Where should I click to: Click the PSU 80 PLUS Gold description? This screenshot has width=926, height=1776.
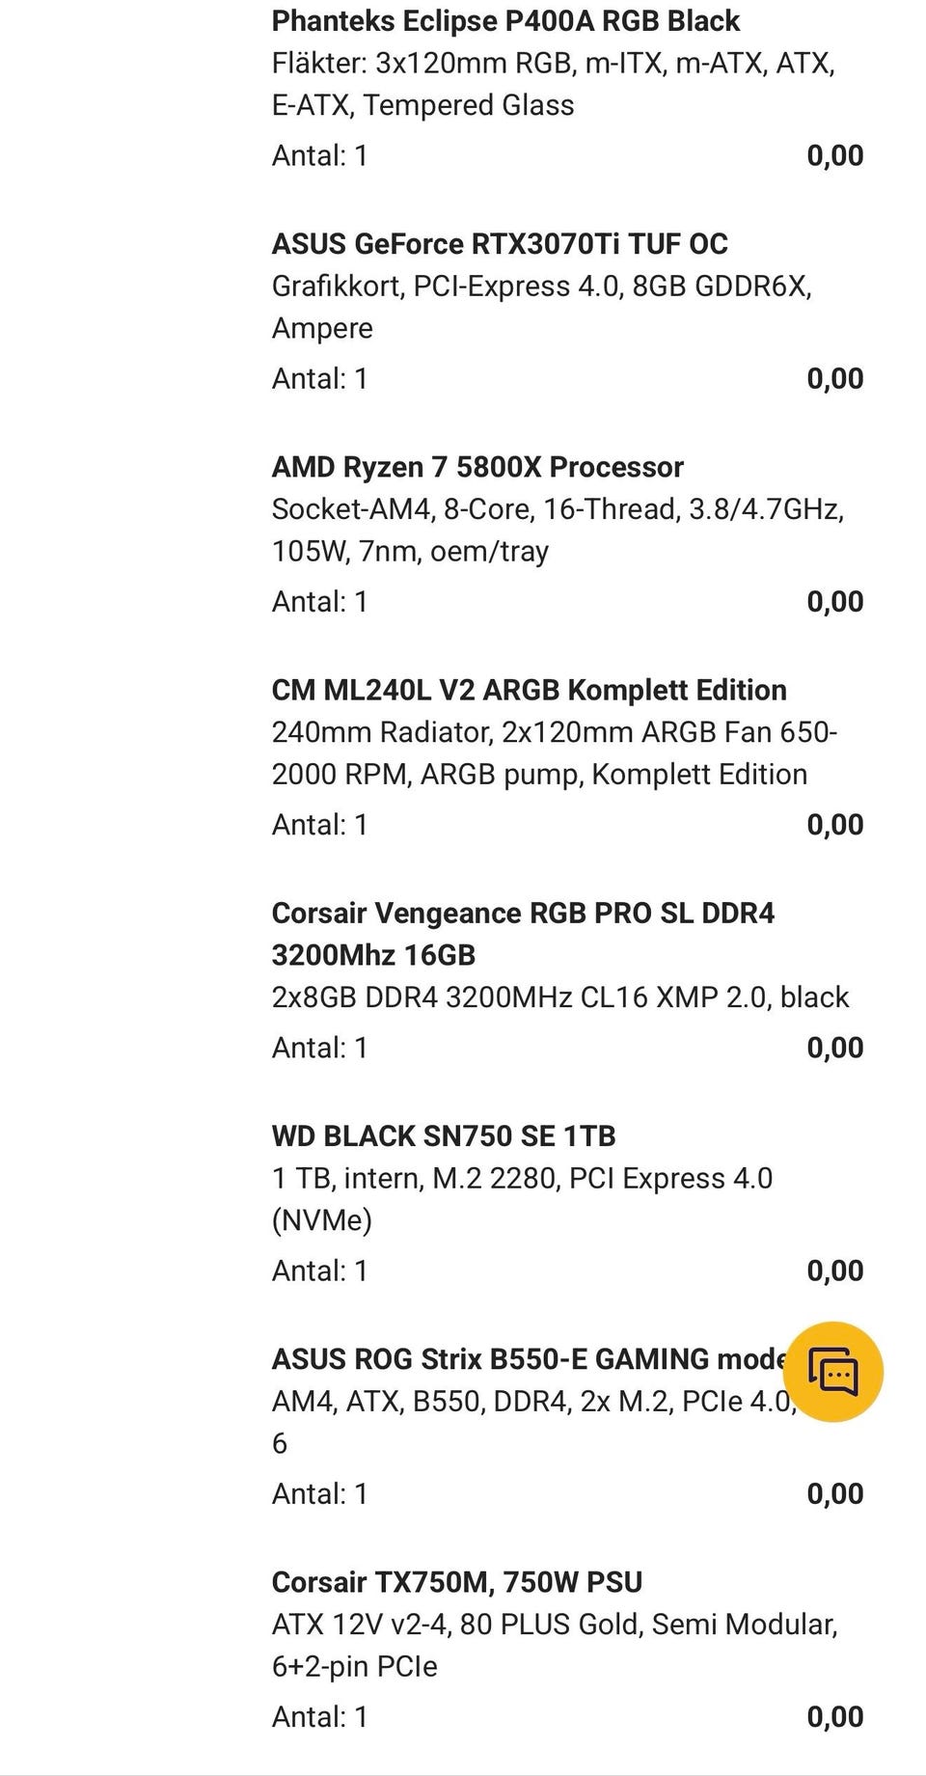(x=555, y=1645)
